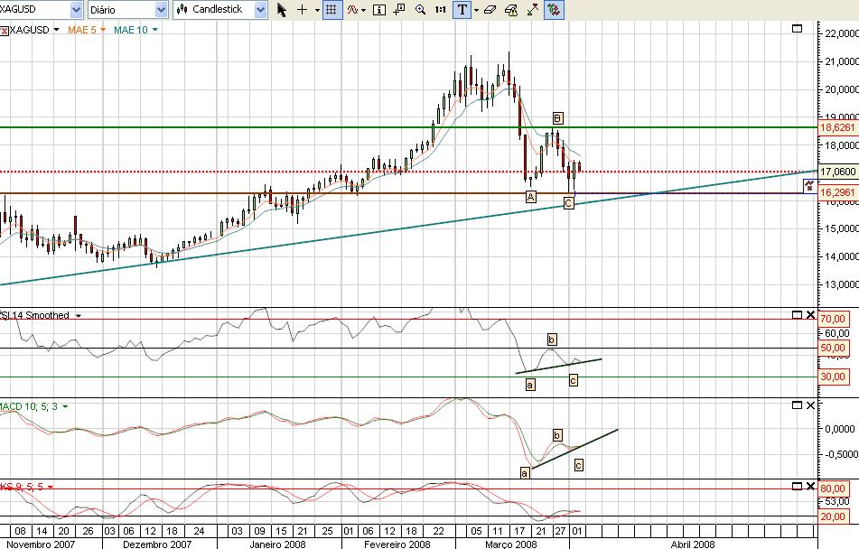The width and height of the screenshot is (859, 549).
Task: Open the MAE 5 indicator dropdown arrow
Action: (x=102, y=30)
